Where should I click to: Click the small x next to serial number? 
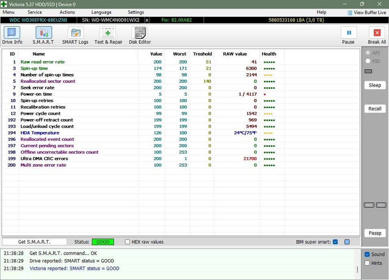147,20
